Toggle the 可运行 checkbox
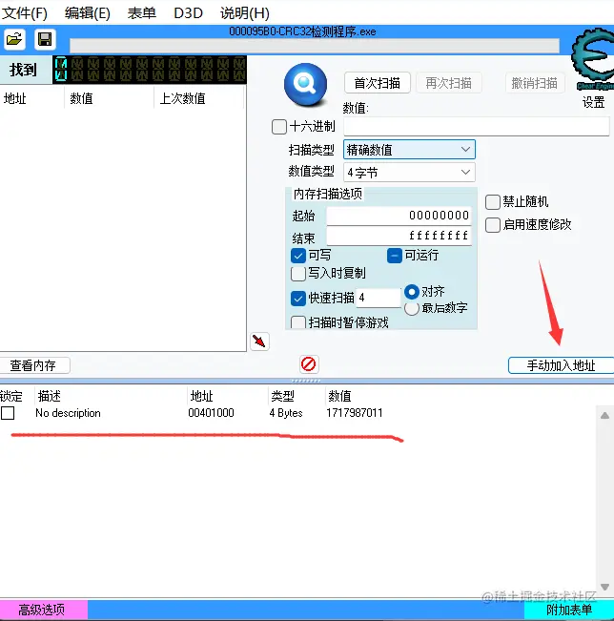The height and width of the screenshot is (621, 614). tap(395, 256)
